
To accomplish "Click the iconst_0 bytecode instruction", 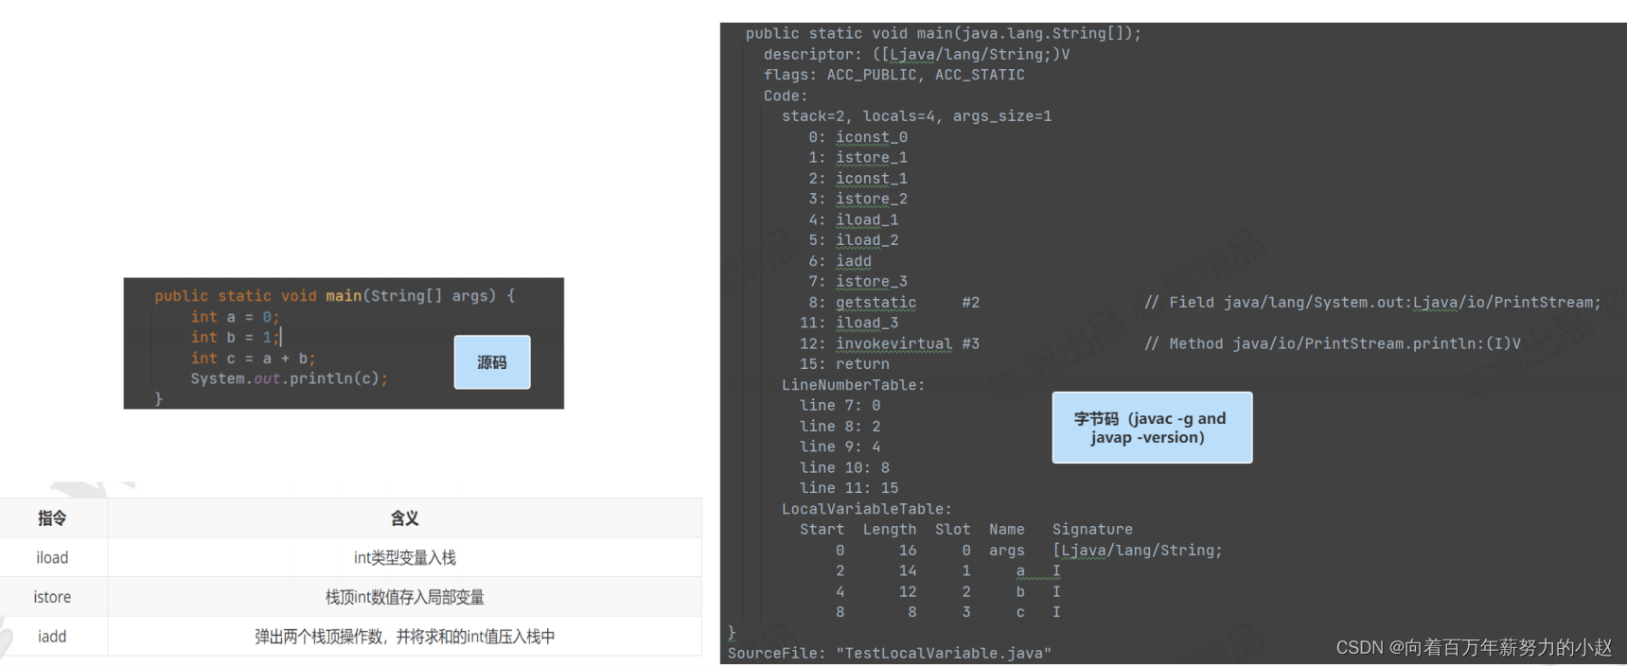I will [x=871, y=137].
